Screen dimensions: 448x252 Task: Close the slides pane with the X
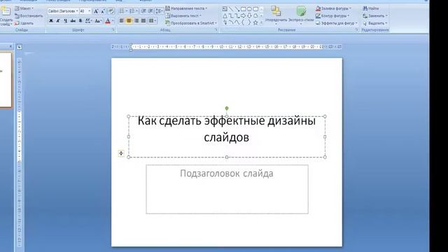point(10,46)
